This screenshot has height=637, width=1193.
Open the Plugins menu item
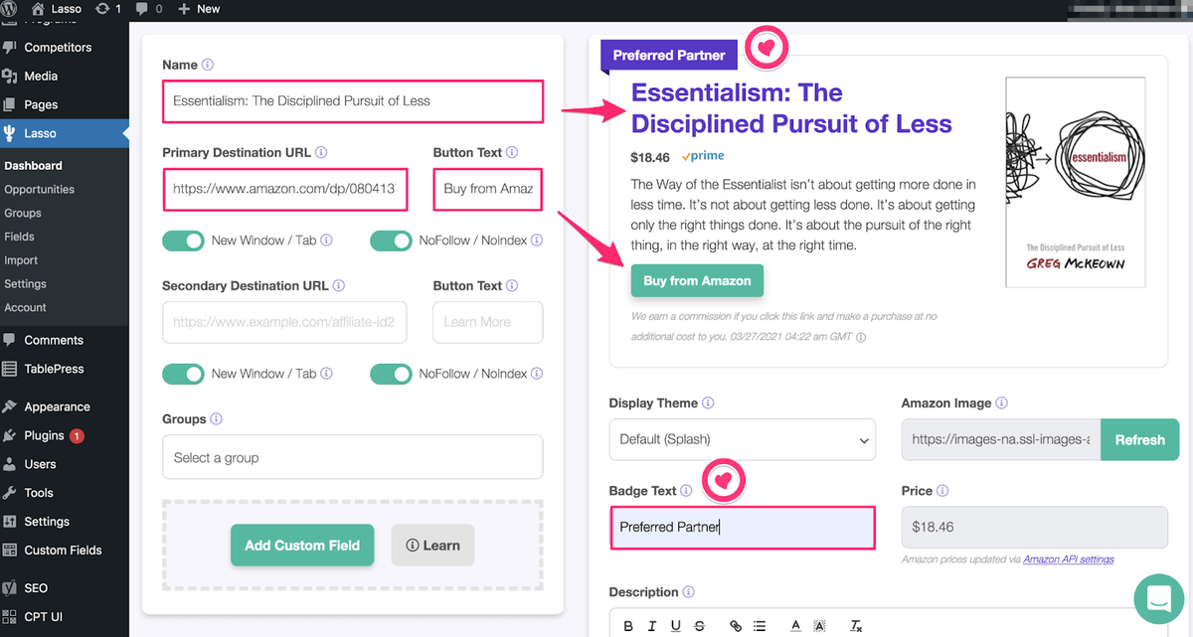click(45, 435)
